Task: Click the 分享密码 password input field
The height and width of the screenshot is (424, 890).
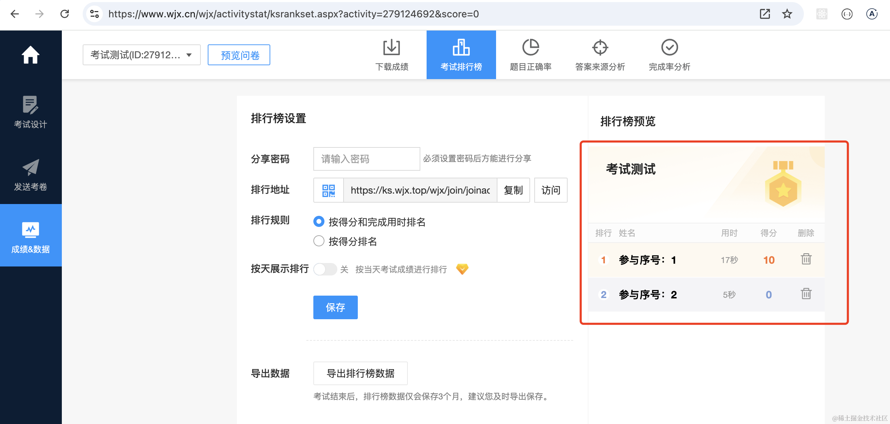Action: coord(366,159)
